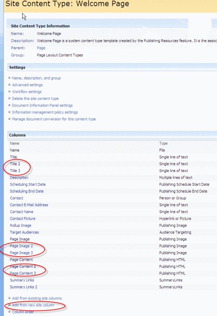217x316 pixels.
Task: Open the Page Content 3 column
Action: [x=23, y=273]
